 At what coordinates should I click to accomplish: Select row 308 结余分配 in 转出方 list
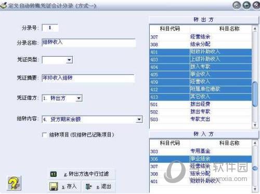pos(201,45)
